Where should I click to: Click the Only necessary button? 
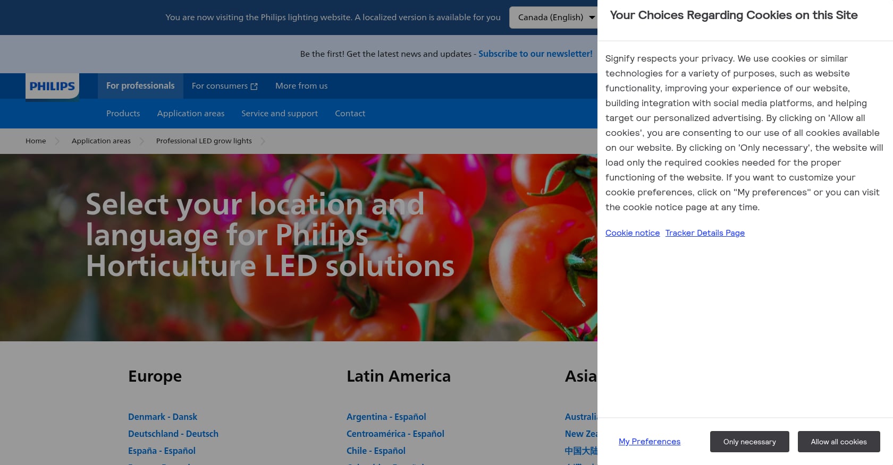pos(749,442)
